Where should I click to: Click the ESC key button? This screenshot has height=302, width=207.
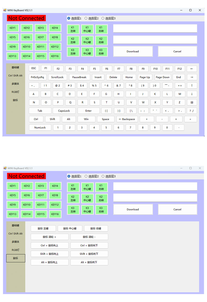pos(34,68)
